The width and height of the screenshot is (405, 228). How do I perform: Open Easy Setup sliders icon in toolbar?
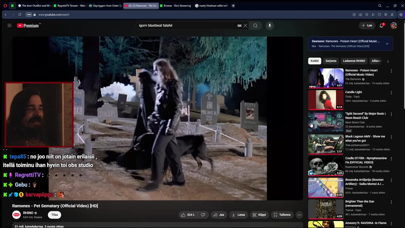coord(386,15)
